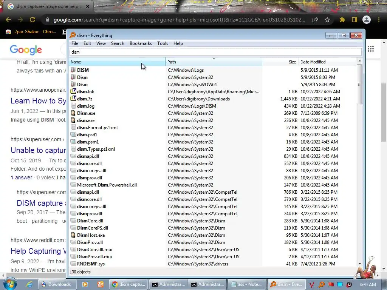Screen dimensions: 387x290
Task: Select the RNDISMP.sys file icon
Action: pyautogui.click(x=73, y=264)
